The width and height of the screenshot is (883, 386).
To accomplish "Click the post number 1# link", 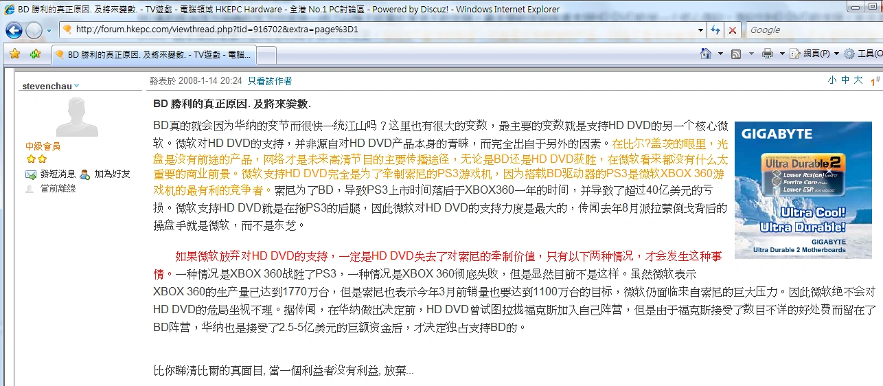I will [x=875, y=81].
